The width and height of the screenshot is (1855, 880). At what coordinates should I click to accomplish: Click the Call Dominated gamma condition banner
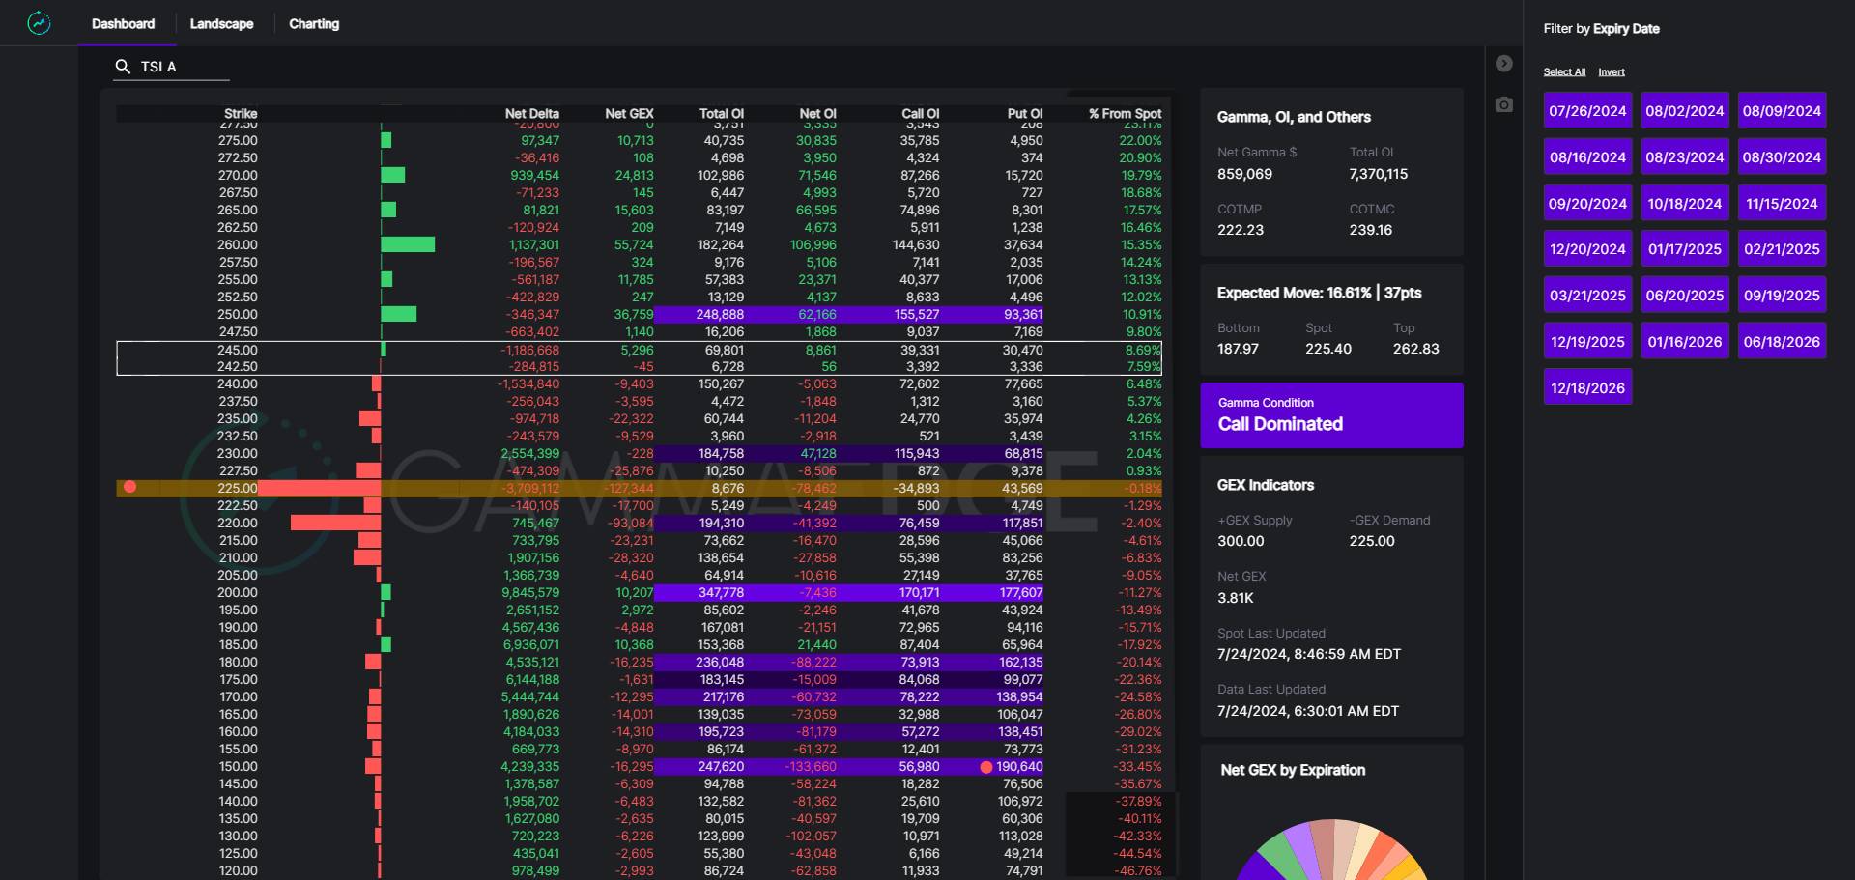click(x=1330, y=415)
